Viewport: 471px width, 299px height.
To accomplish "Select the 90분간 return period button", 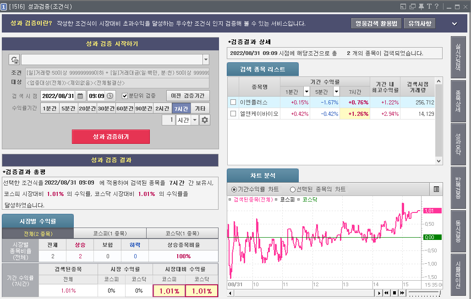I will click(x=144, y=109).
